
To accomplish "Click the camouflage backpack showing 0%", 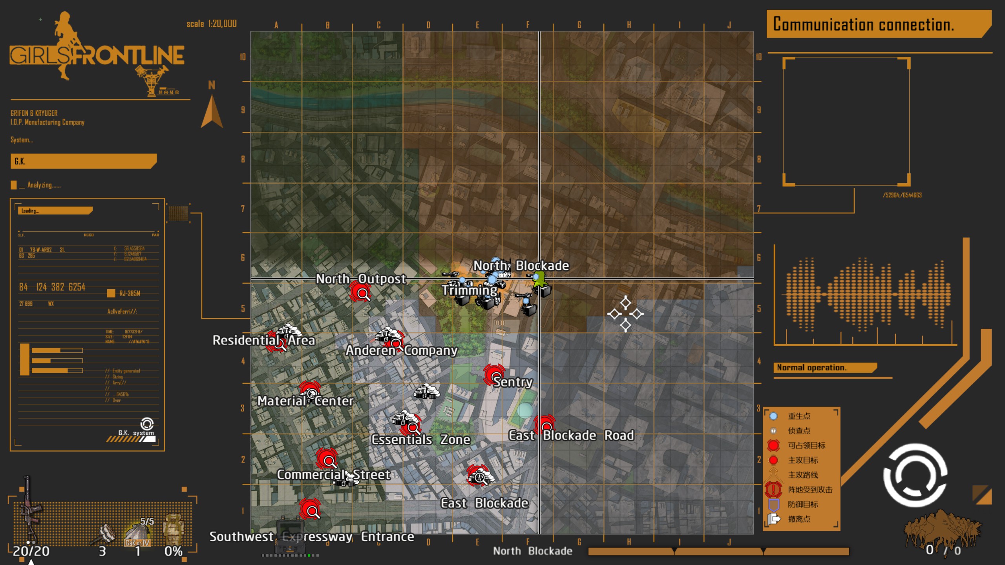I will [173, 530].
